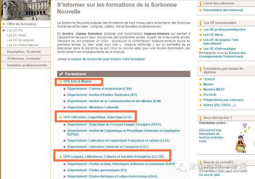The image size is (255, 179).
Task: Open Présentation des mineures link
Action: (x=223, y=10)
